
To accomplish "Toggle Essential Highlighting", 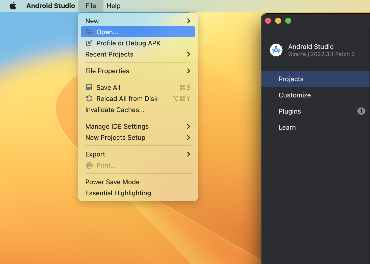I will (118, 193).
